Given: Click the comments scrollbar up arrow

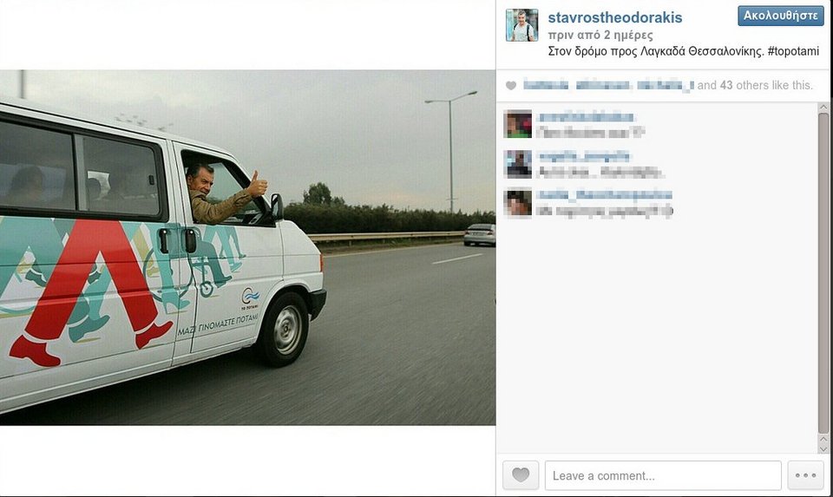Looking at the screenshot, I should pos(823,108).
